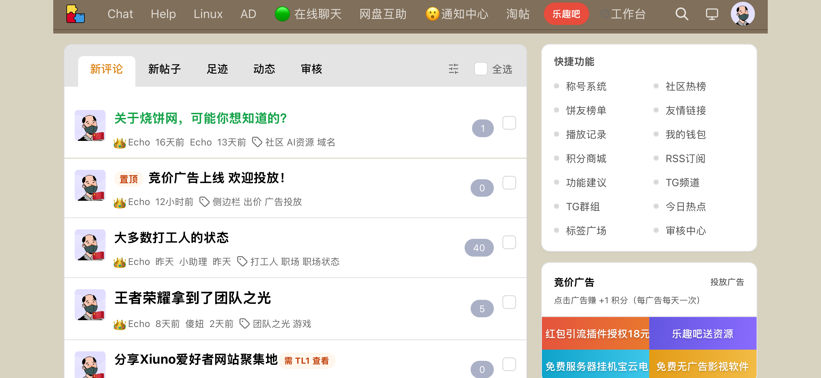Open the 动态 tab

(264, 69)
